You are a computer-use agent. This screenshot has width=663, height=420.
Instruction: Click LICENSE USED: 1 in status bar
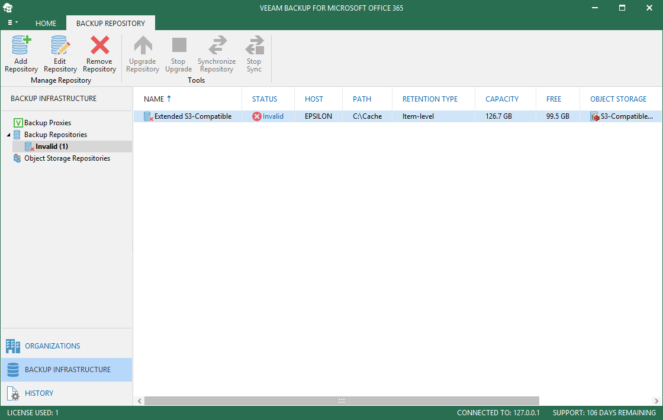(x=33, y=413)
